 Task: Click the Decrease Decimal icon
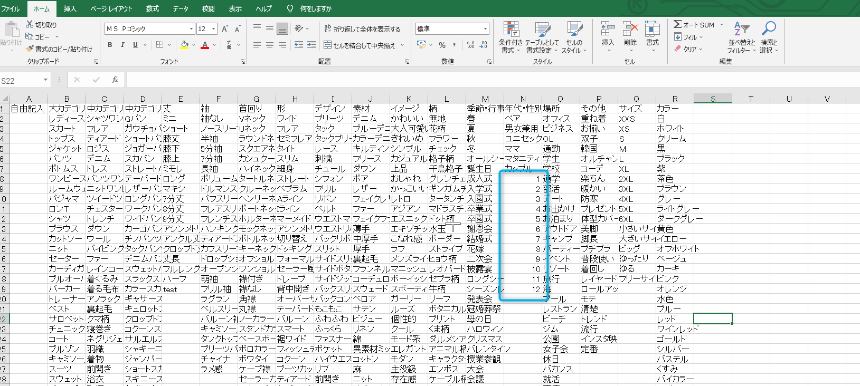pyautogui.click(x=483, y=45)
